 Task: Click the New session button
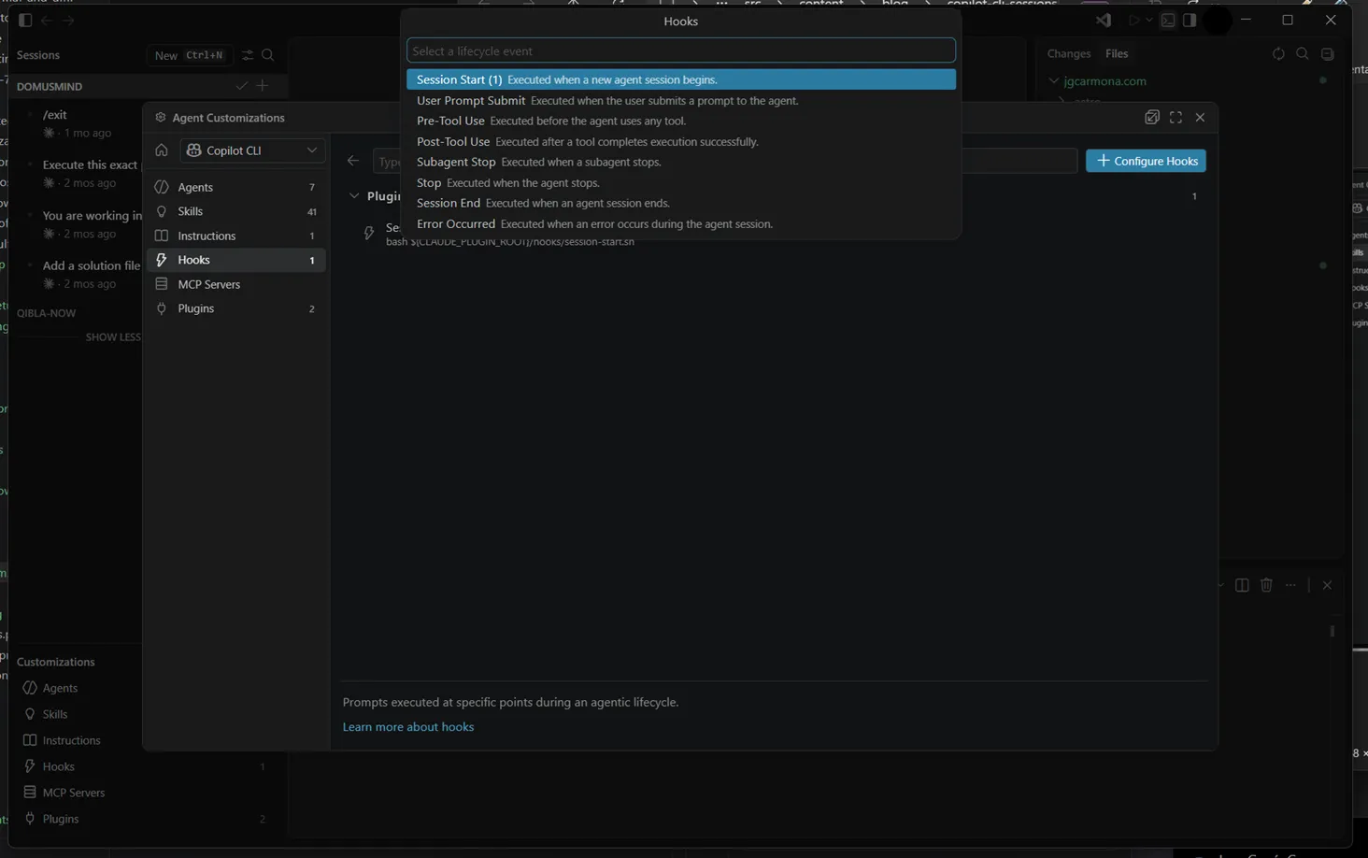(x=190, y=55)
